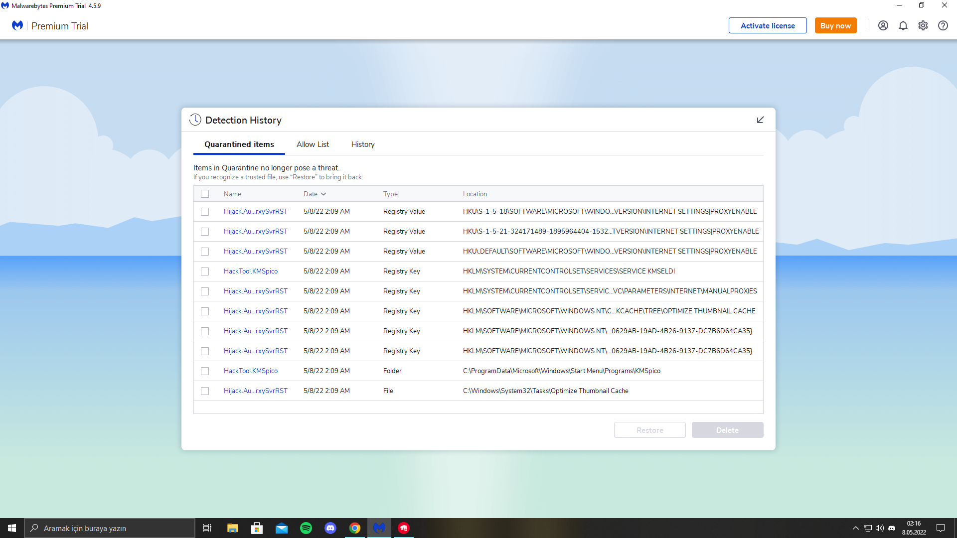Open the account profile icon
The height and width of the screenshot is (538, 957).
point(883,25)
